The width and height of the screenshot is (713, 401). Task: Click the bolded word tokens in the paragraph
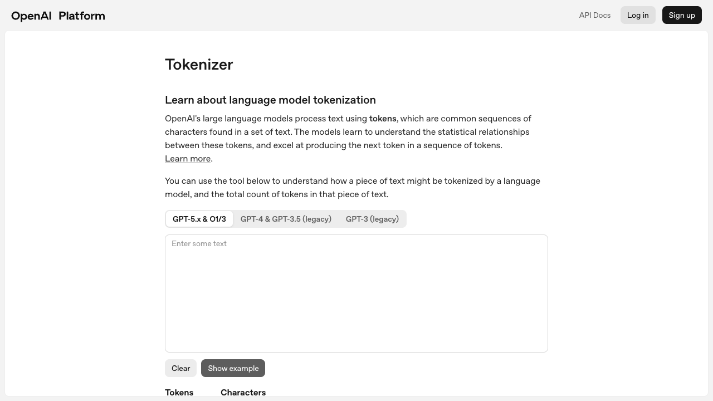click(383, 119)
